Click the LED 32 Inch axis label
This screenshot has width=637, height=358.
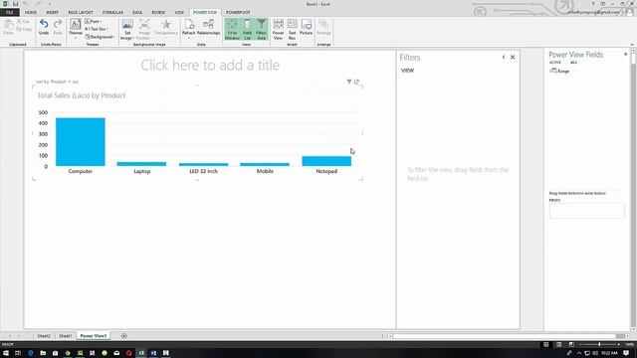(x=203, y=171)
